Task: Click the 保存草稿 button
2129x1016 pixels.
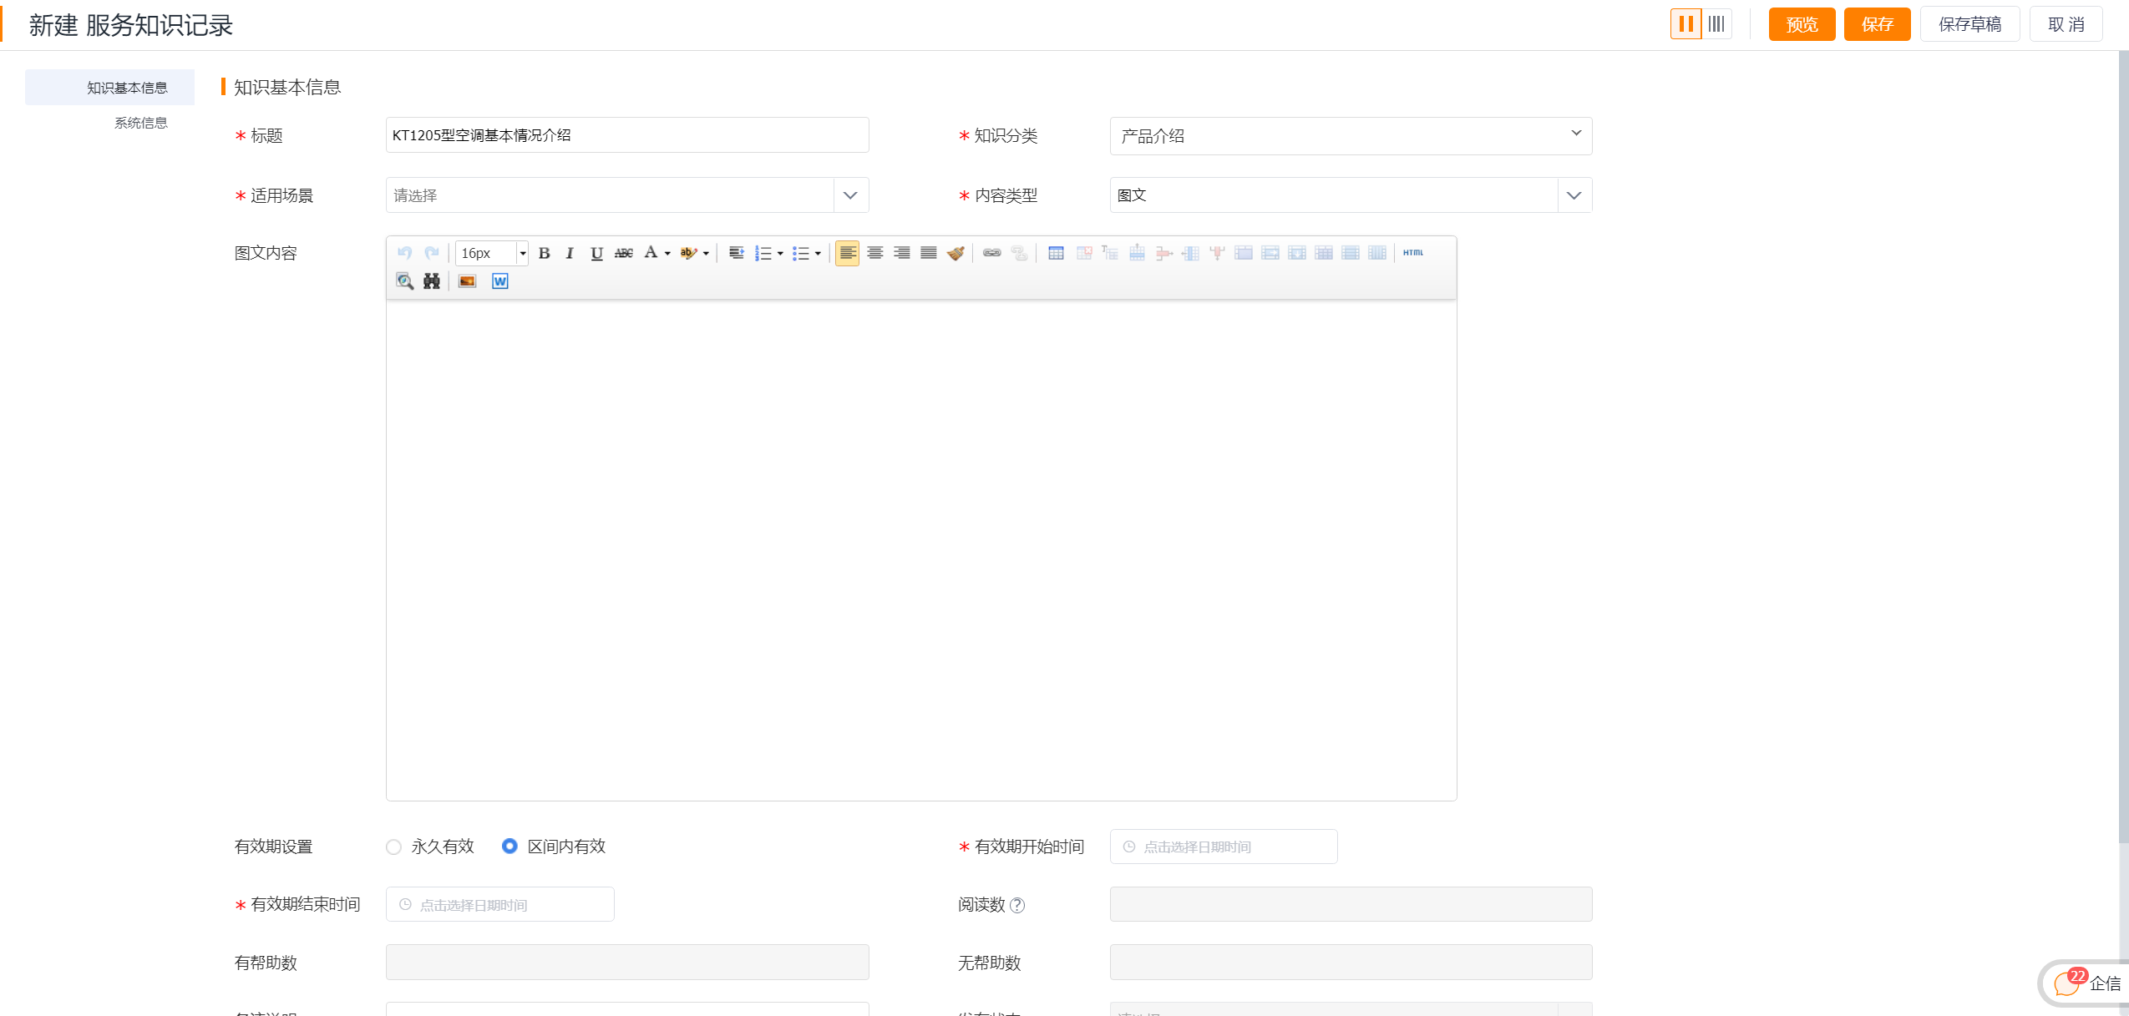Action: coord(1969,24)
